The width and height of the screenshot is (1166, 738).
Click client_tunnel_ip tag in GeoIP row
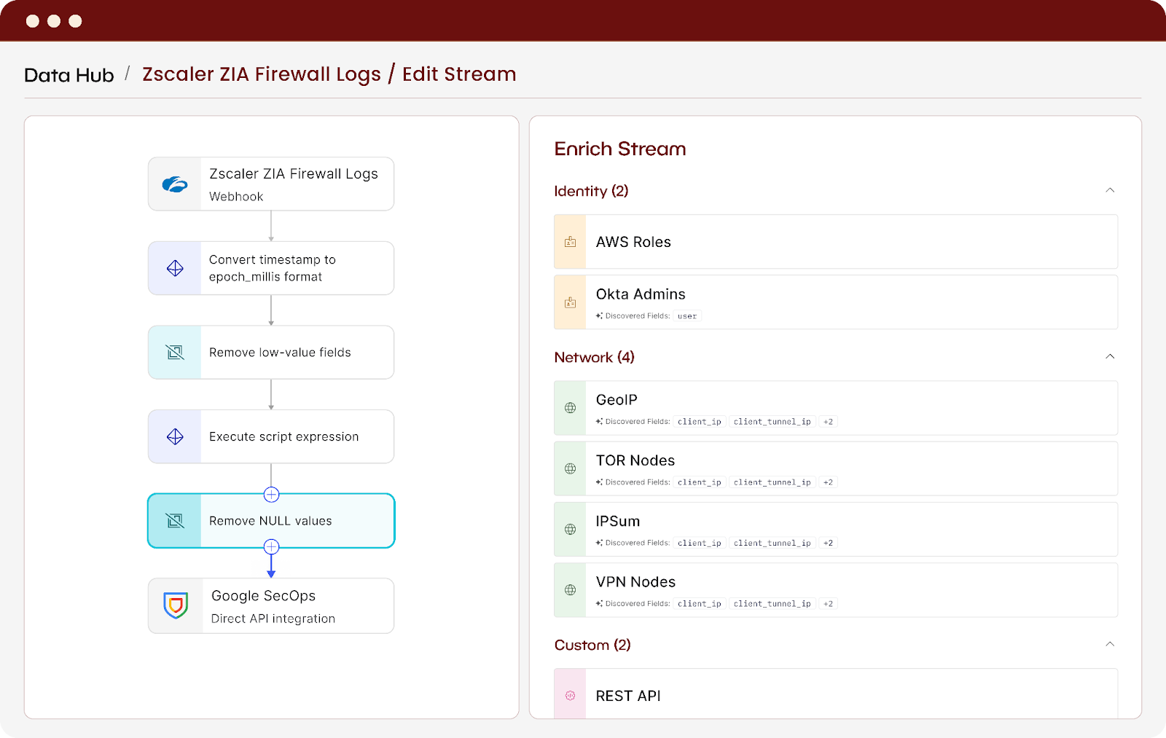772,422
